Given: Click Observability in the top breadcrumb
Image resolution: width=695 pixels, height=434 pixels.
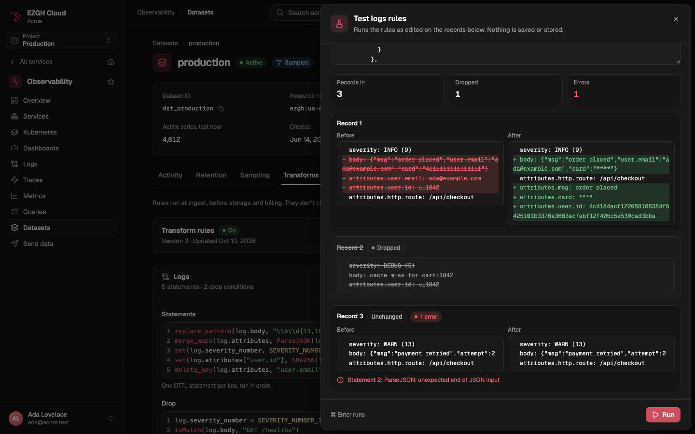Looking at the screenshot, I should (x=156, y=13).
